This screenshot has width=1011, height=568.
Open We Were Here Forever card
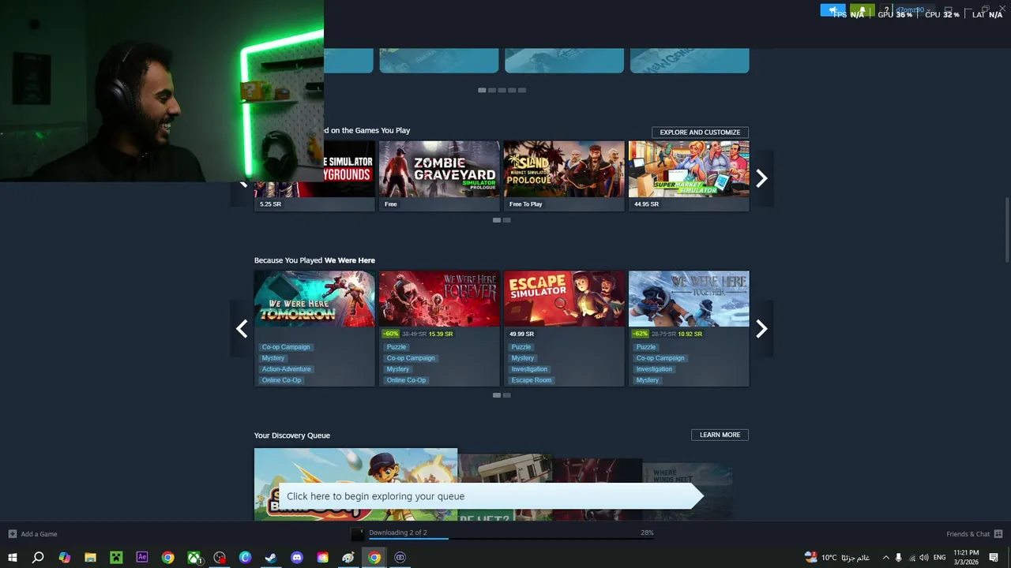pyautogui.click(x=439, y=328)
